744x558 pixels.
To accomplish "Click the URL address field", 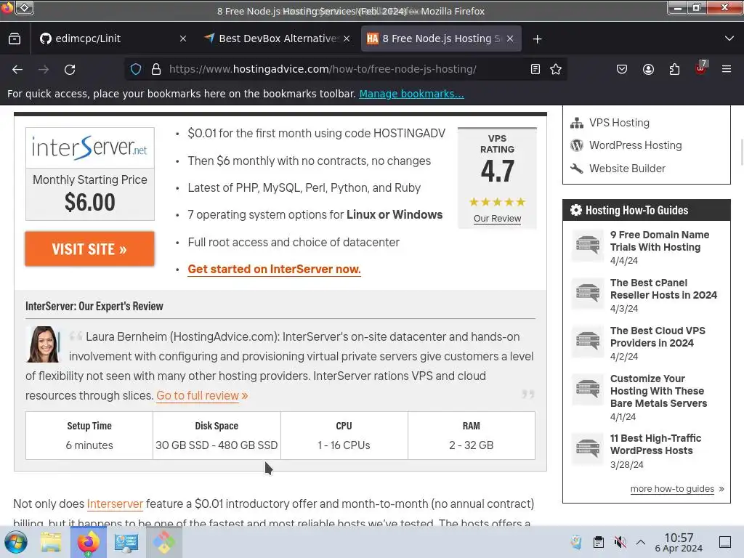I will (x=323, y=69).
